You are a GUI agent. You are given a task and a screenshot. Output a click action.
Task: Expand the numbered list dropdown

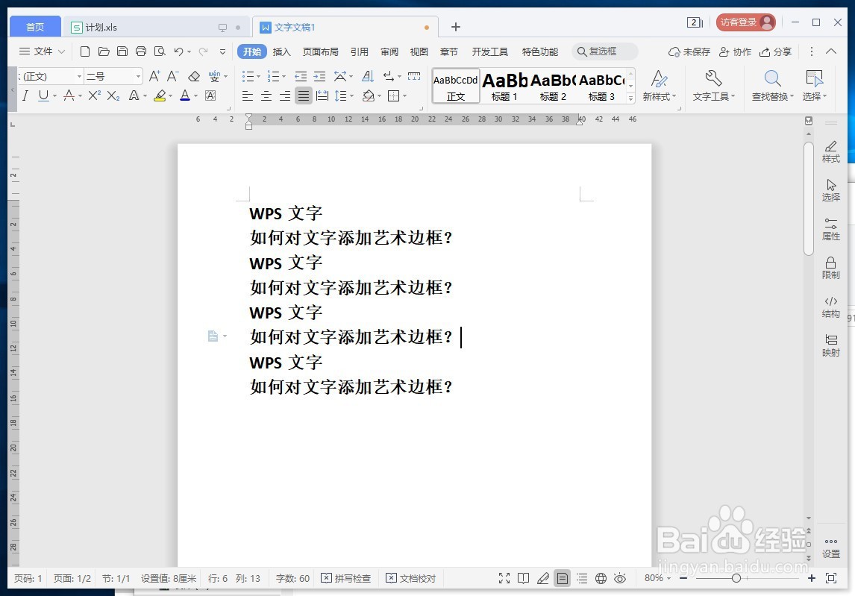[284, 77]
